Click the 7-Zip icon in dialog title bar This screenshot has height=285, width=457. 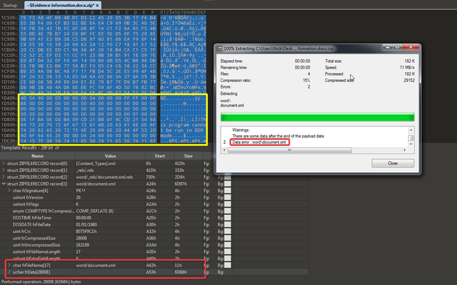[x=219, y=49]
